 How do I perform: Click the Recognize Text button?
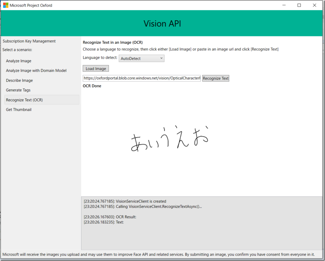(x=216, y=78)
